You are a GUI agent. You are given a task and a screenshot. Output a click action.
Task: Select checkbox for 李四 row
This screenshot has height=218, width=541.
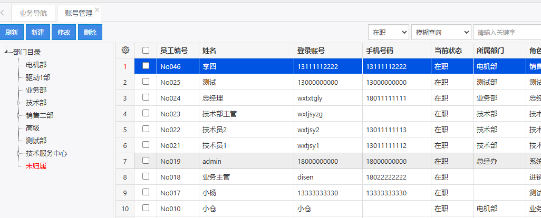point(146,66)
